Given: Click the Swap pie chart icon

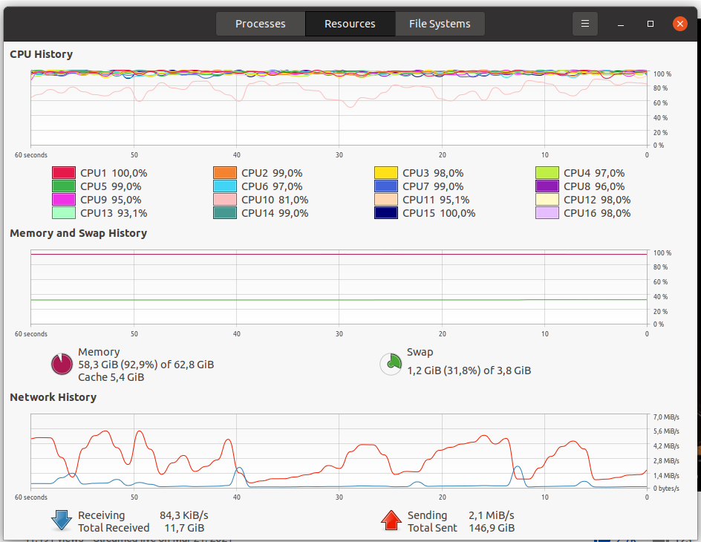Looking at the screenshot, I should 391,364.
